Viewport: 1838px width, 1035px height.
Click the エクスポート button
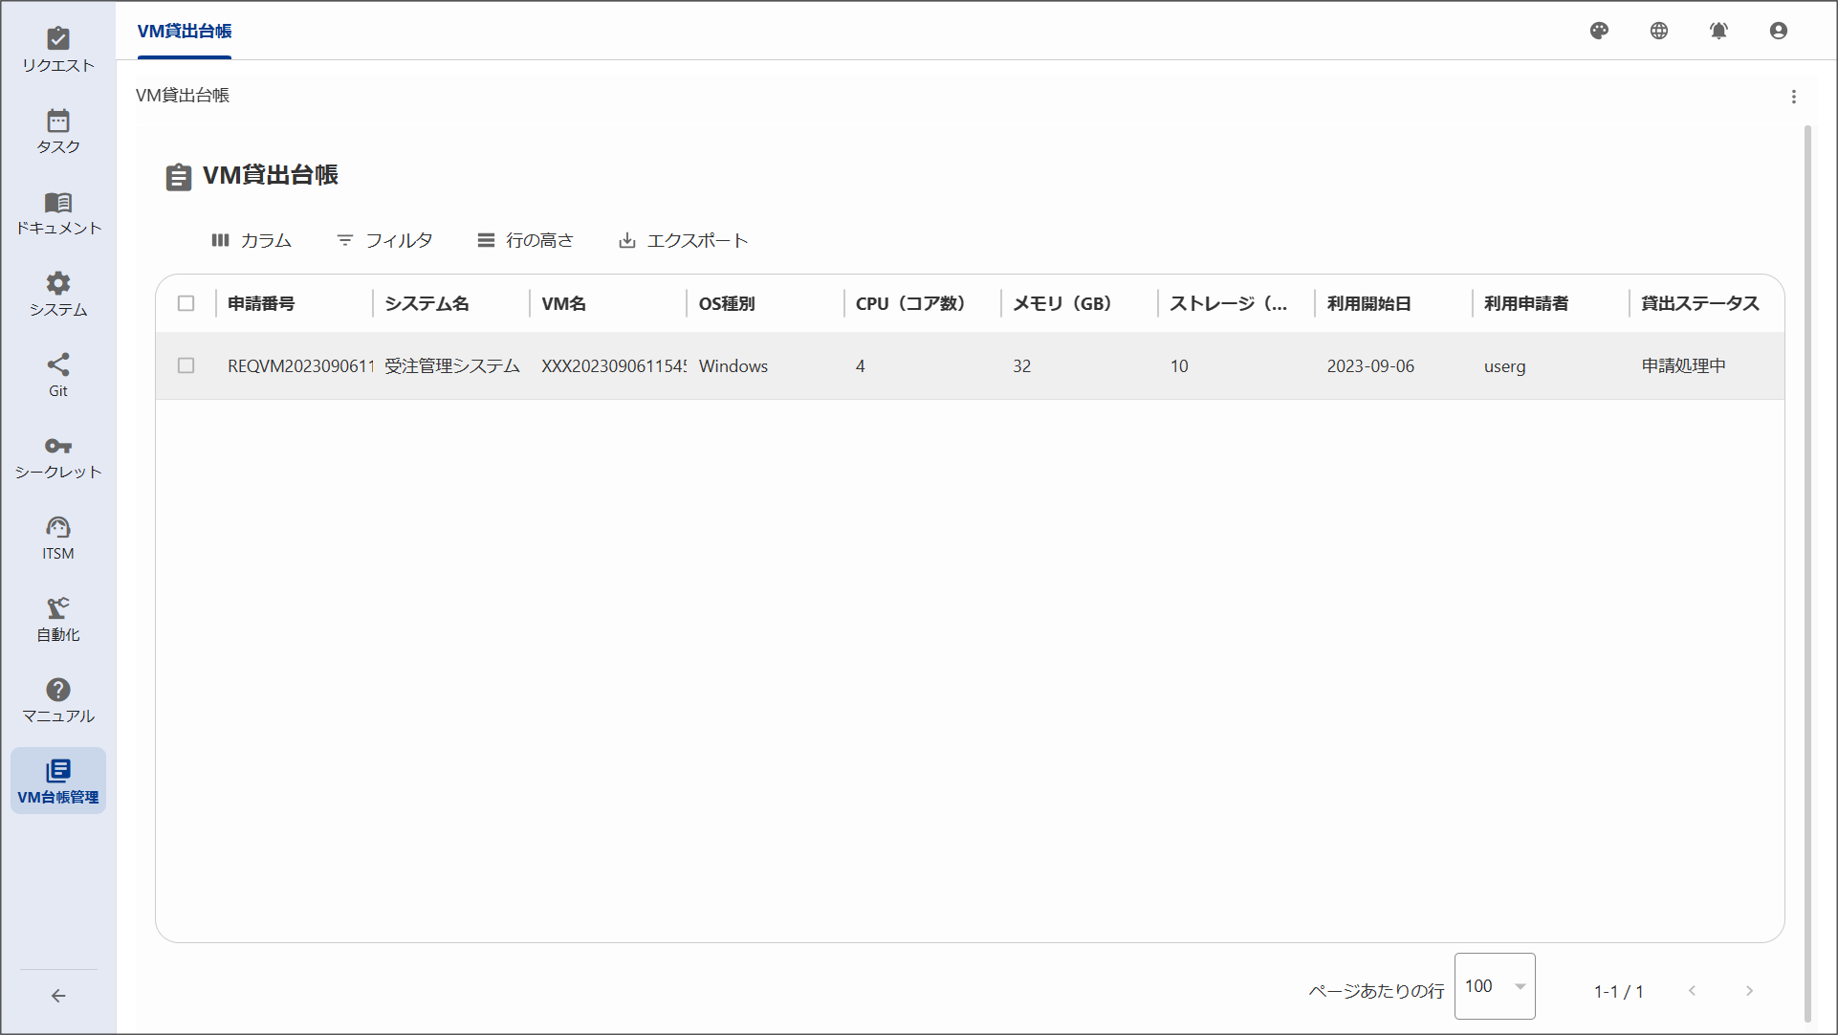click(682, 240)
